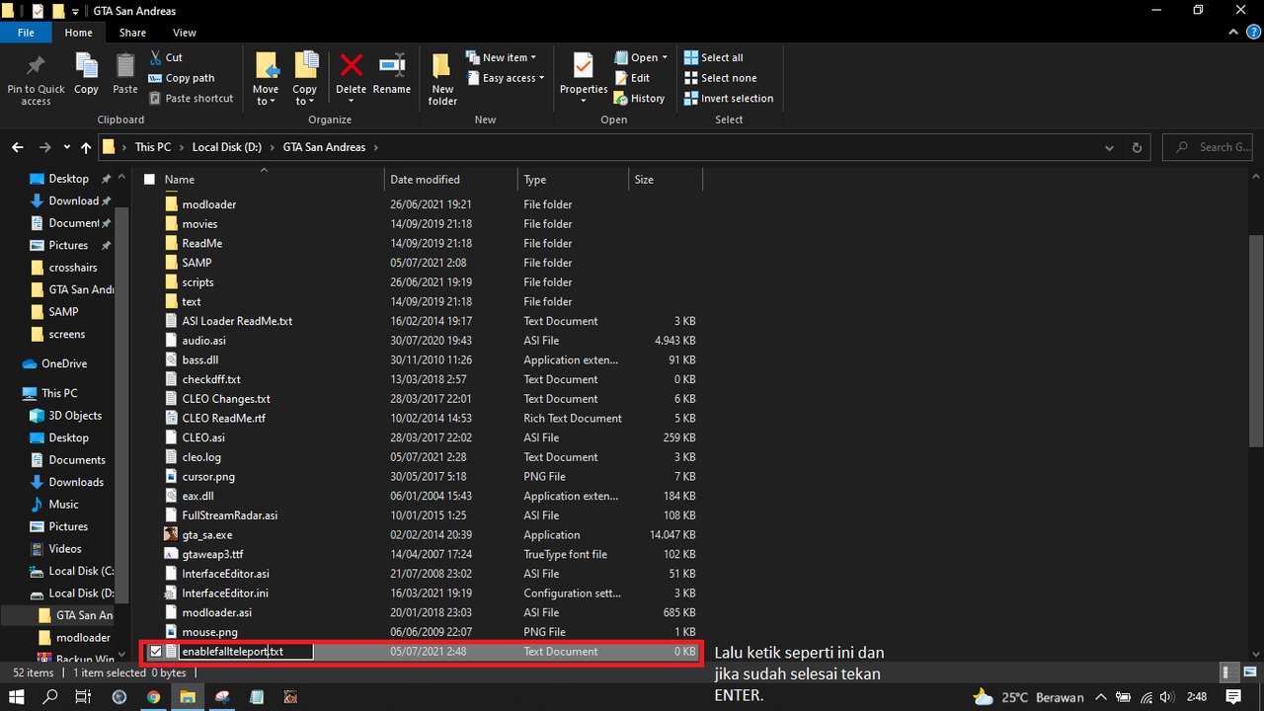Select OneDrive in the navigation pane
Image resolution: width=1264 pixels, height=711 pixels.
pyautogui.click(x=64, y=363)
